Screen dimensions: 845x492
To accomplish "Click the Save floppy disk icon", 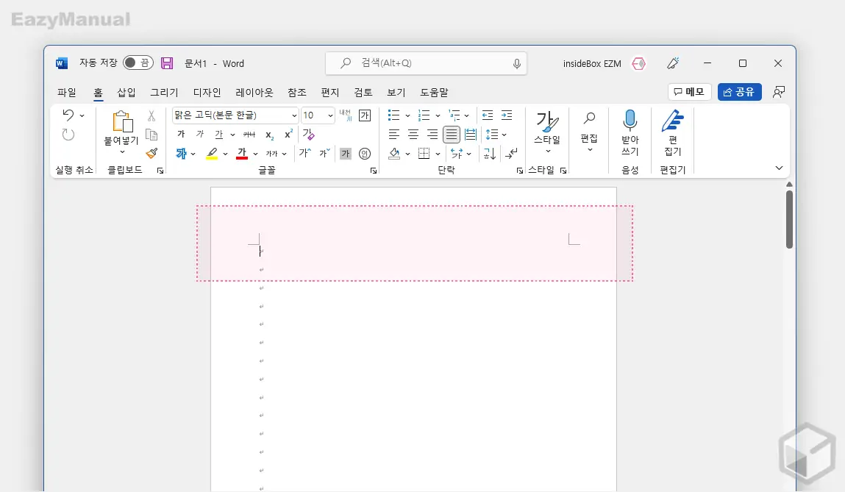I will tap(167, 63).
